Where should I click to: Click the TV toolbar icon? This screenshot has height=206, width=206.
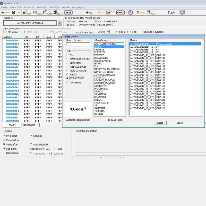click(x=182, y=12)
